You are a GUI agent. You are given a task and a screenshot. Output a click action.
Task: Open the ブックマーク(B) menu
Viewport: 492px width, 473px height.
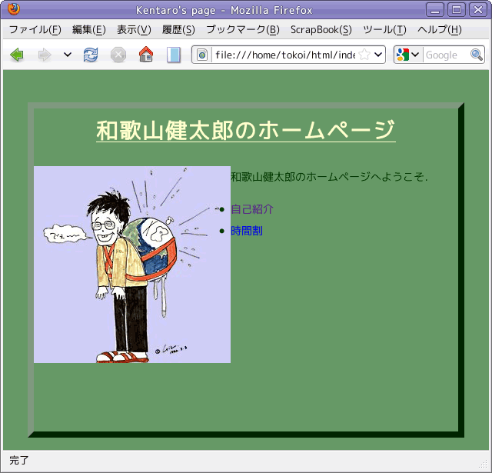pyautogui.click(x=242, y=29)
